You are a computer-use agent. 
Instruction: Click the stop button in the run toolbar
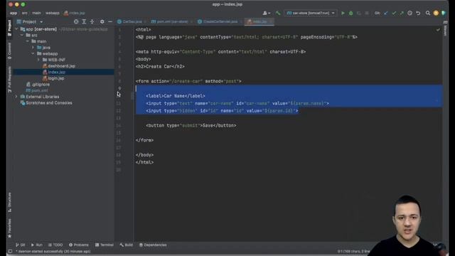tap(367, 13)
